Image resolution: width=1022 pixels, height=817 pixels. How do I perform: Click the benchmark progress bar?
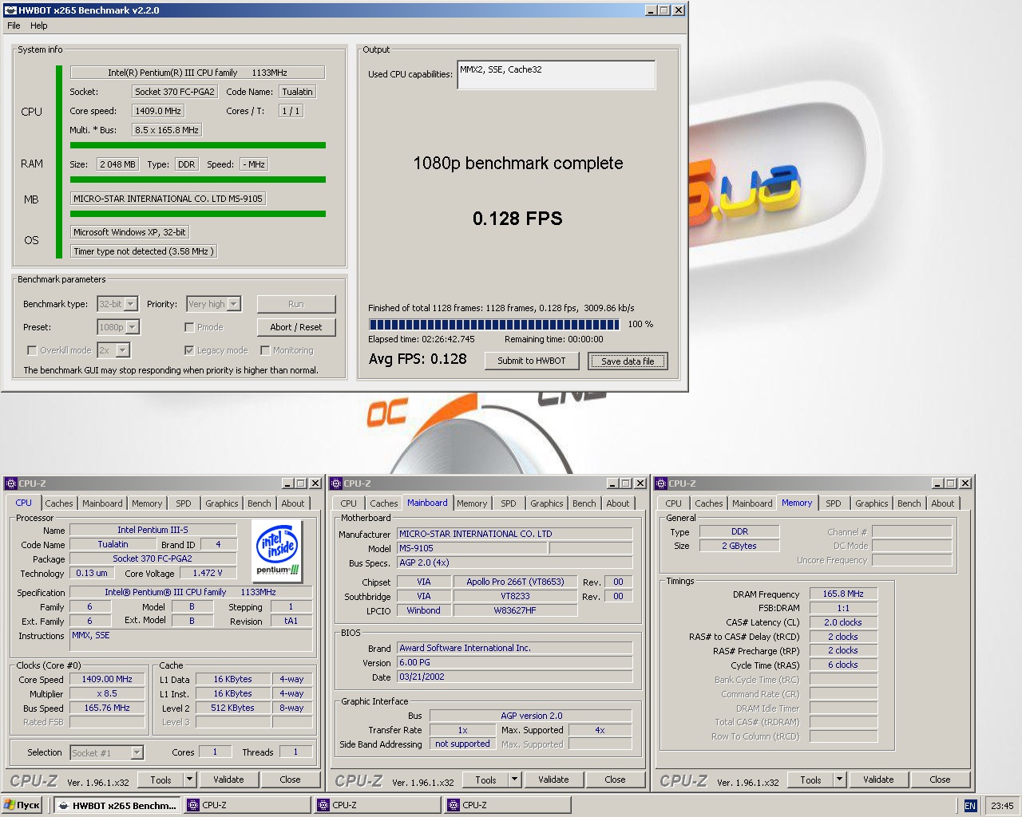494,325
